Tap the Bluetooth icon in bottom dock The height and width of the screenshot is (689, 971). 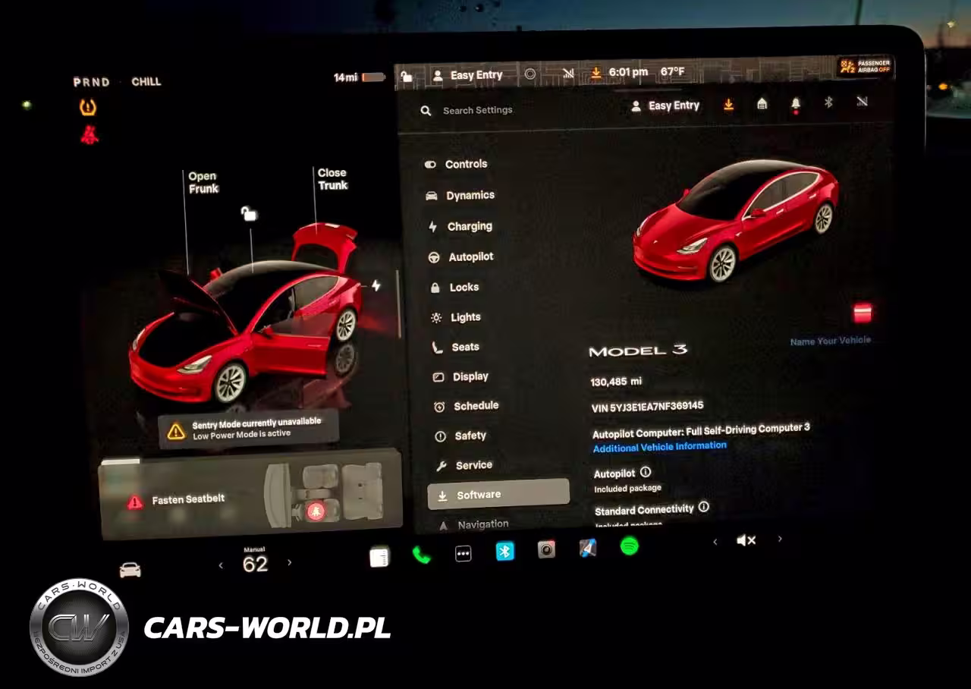(504, 551)
